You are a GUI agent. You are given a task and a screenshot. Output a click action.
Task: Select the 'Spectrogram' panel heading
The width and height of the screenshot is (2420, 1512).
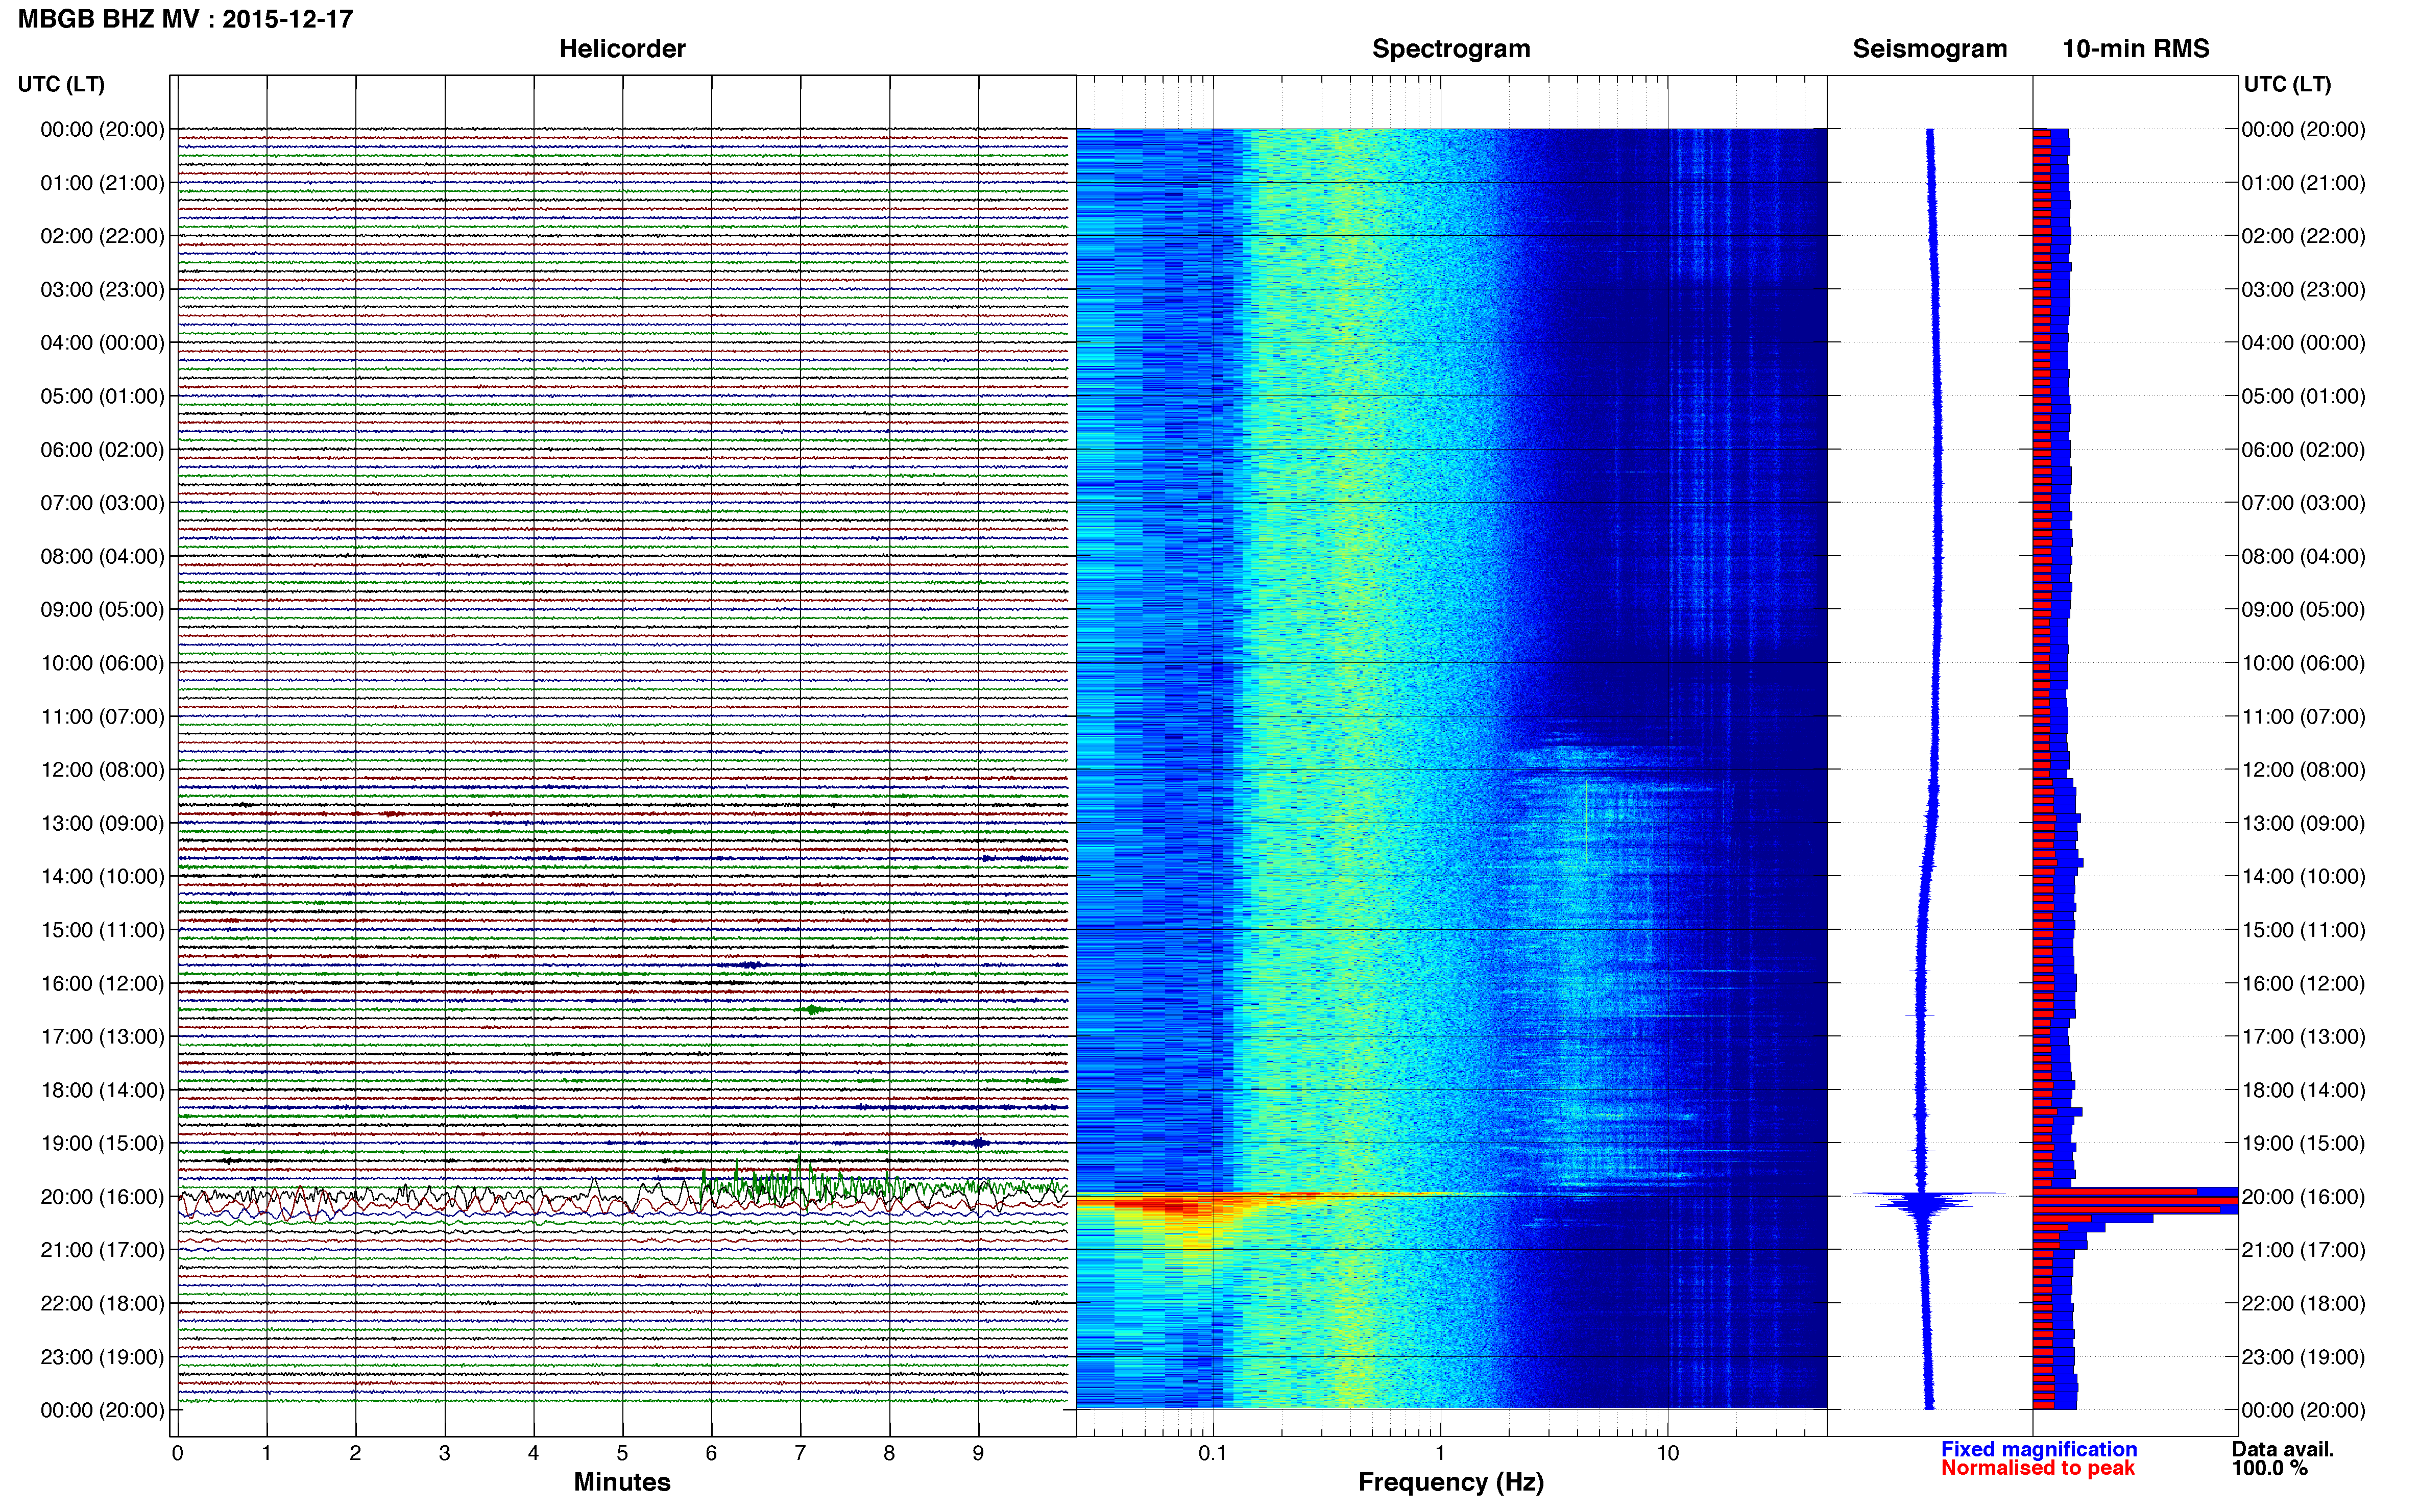tap(1450, 49)
